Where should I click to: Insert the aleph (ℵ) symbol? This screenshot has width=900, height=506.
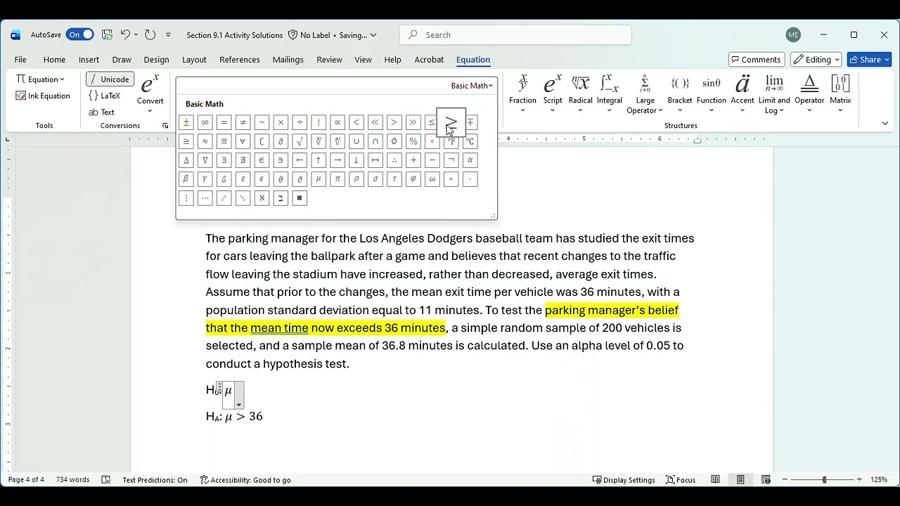262,198
